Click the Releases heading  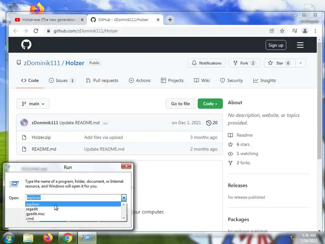tap(237, 186)
